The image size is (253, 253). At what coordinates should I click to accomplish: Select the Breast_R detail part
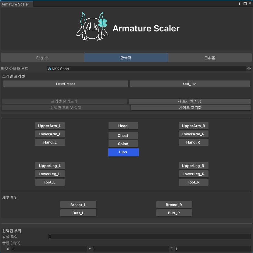[x=174, y=205]
